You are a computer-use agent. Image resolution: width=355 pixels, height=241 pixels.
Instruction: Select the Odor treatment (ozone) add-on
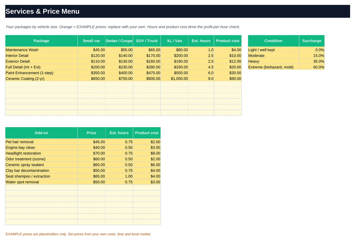[41, 159]
